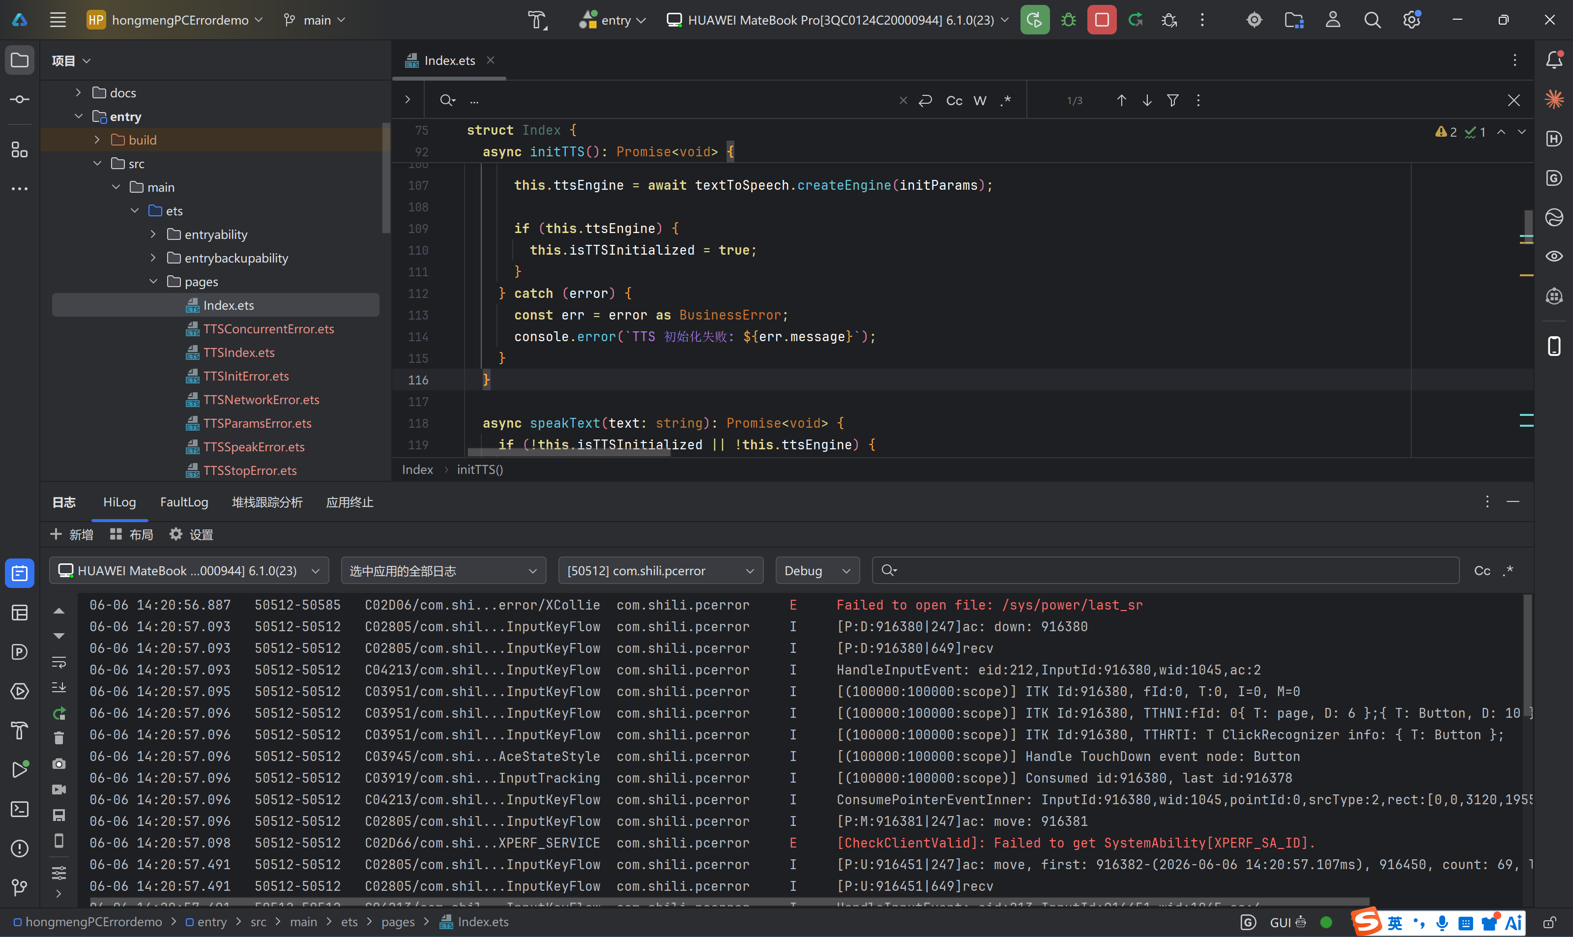Open the account profile icon

coord(1333,20)
